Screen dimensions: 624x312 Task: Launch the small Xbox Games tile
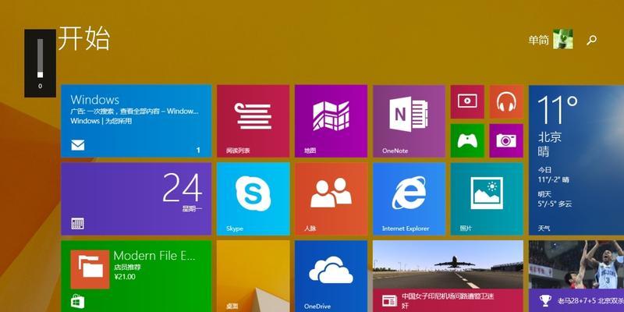467,140
